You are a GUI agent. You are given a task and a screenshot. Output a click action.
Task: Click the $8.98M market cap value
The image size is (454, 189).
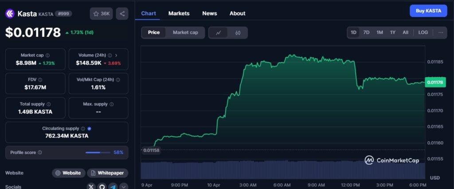pos(26,63)
